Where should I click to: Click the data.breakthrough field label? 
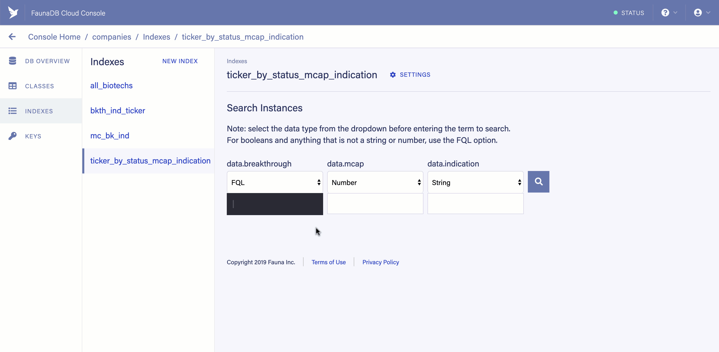click(x=259, y=164)
